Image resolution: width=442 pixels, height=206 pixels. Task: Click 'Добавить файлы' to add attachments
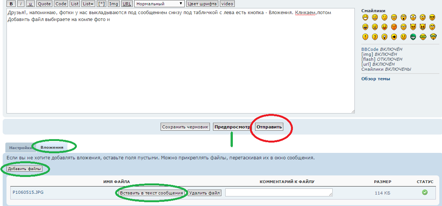(24, 169)
